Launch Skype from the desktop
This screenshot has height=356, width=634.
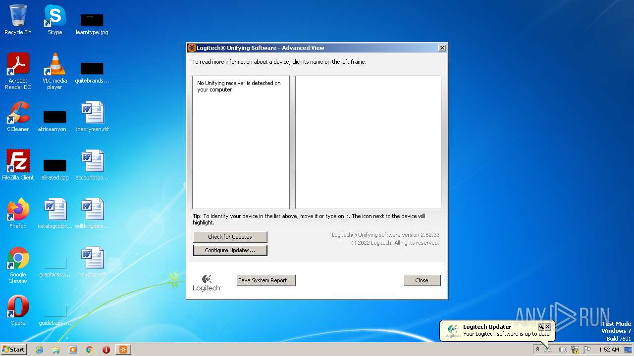pyautogui.click(x=54, y=20)
